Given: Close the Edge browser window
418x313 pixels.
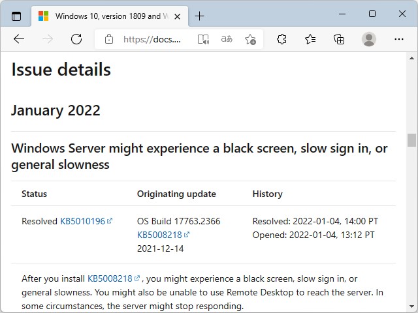Looking at the screenshot, I should pos(402,14).
